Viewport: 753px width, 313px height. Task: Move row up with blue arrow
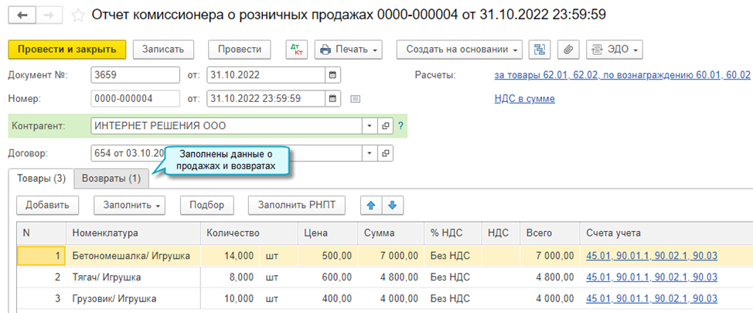(x=370, y=205)
